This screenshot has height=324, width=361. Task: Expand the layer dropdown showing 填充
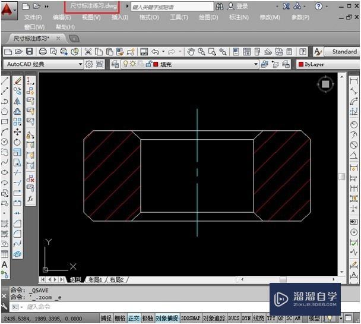(x=256, y=64)
